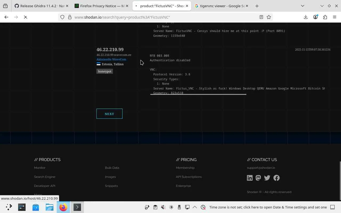Visit Shodan's Mastodon profile
341x213 pixels.
(258, 178)
